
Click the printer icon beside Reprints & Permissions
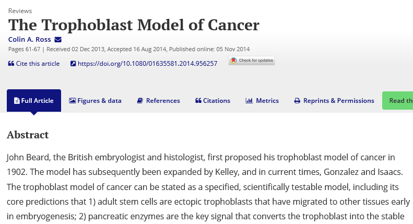(297, 101)
